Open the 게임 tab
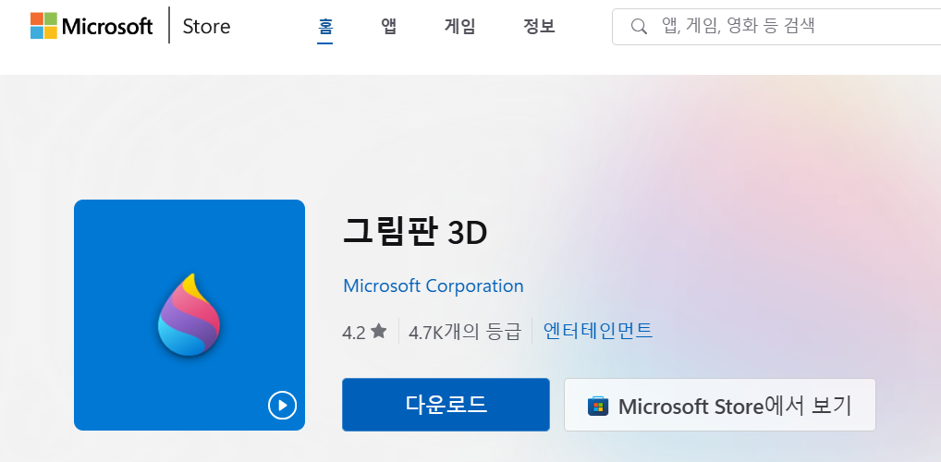The width and height of the screenshot is (941, 462). pos(459,27)
